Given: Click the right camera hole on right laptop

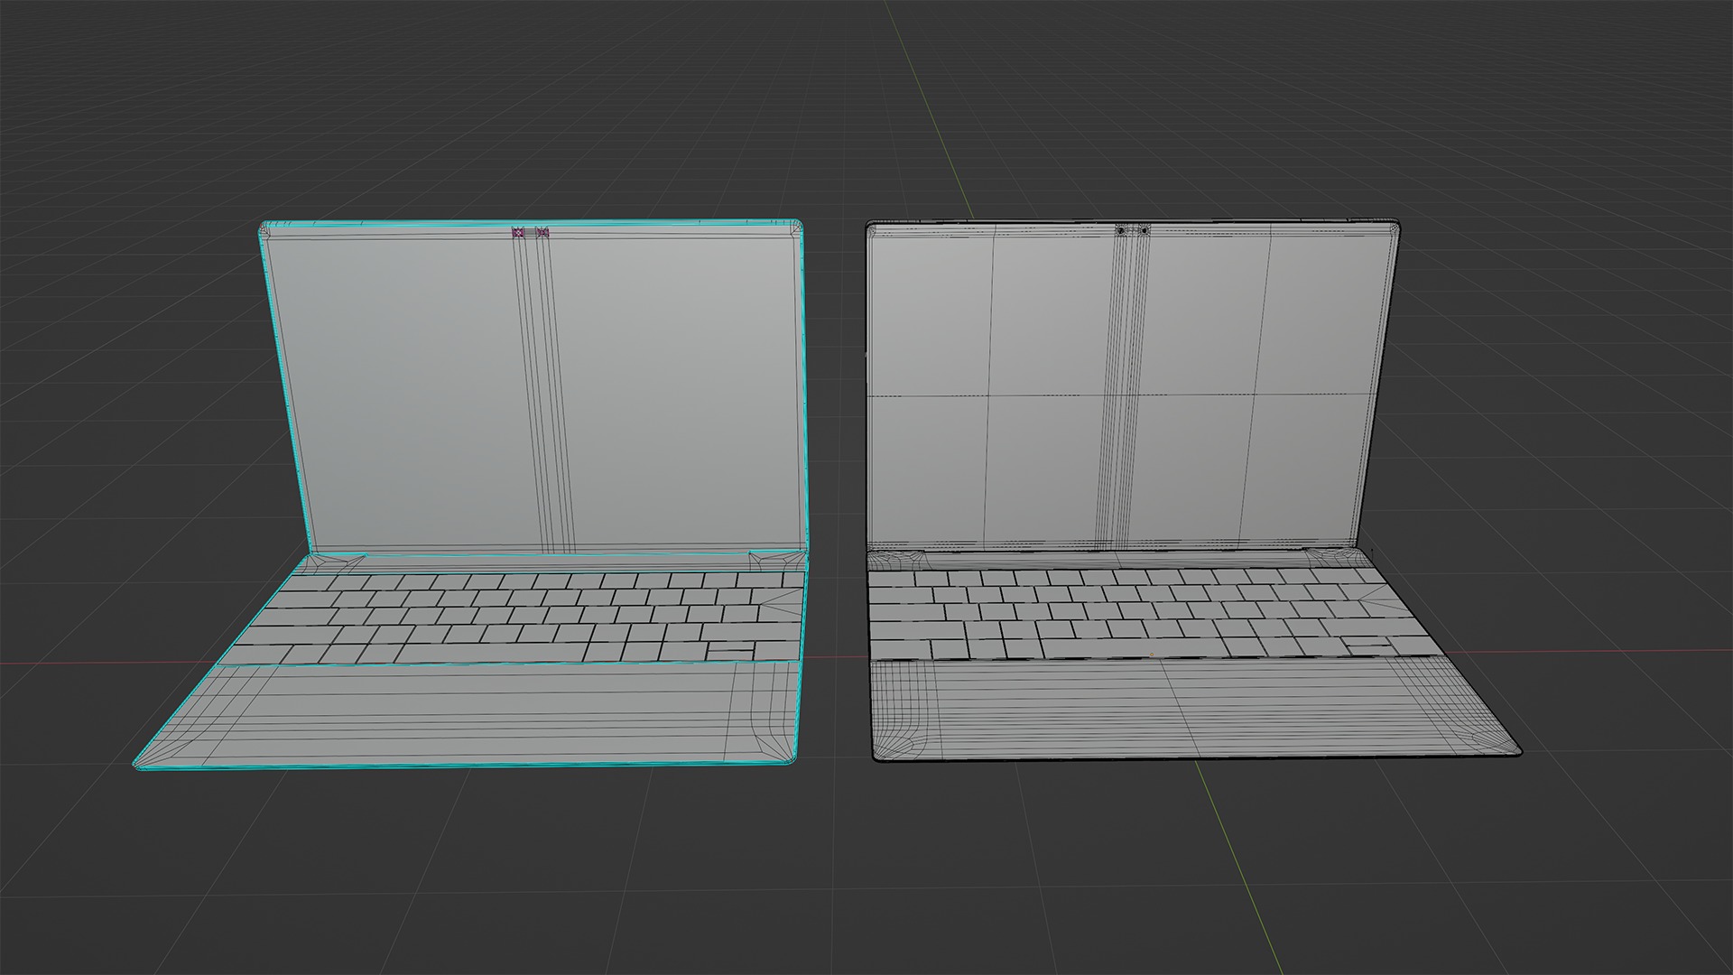Looking at the screenshot, I should (x=1145, y=230).
